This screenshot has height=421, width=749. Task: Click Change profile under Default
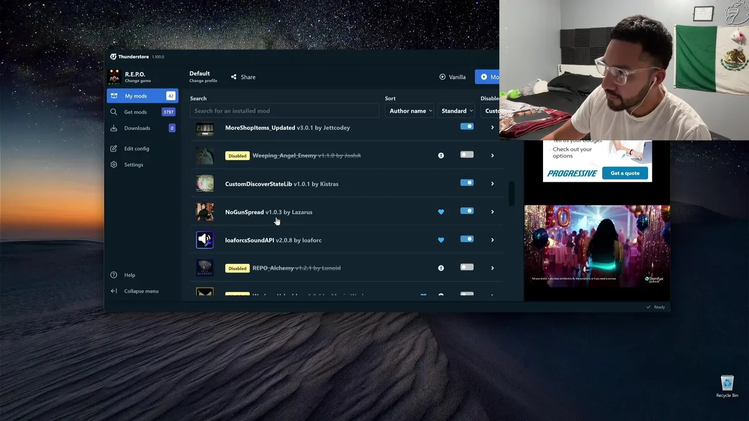coord(203,81)
